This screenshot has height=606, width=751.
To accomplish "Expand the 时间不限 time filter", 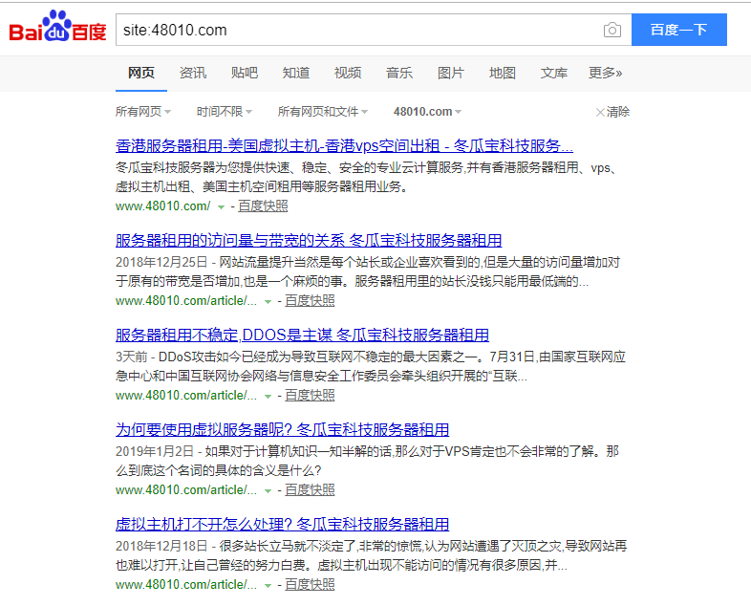I will coord(224,112).
